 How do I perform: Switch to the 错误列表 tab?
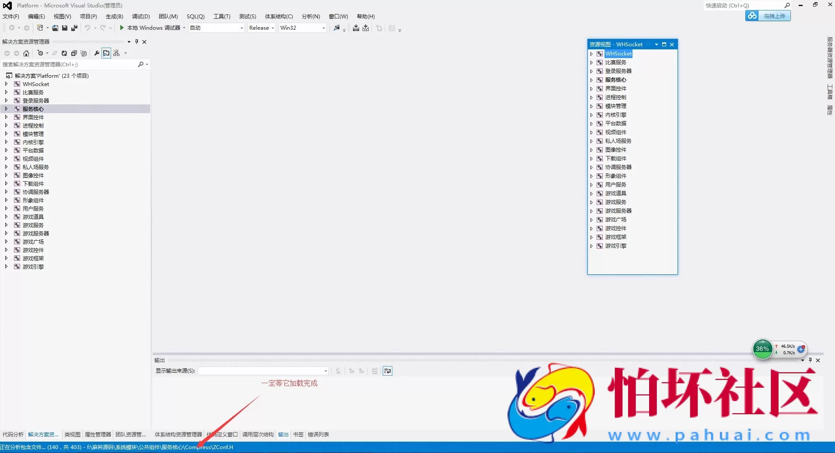318,435
